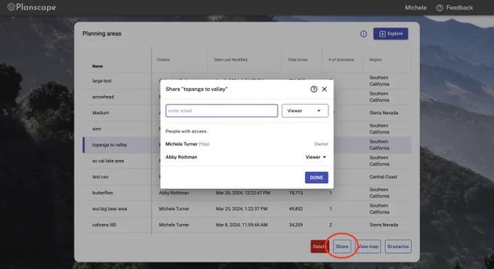Select the simi planning area row
This screenshot has height=269, width=494.
click(247, 129)
